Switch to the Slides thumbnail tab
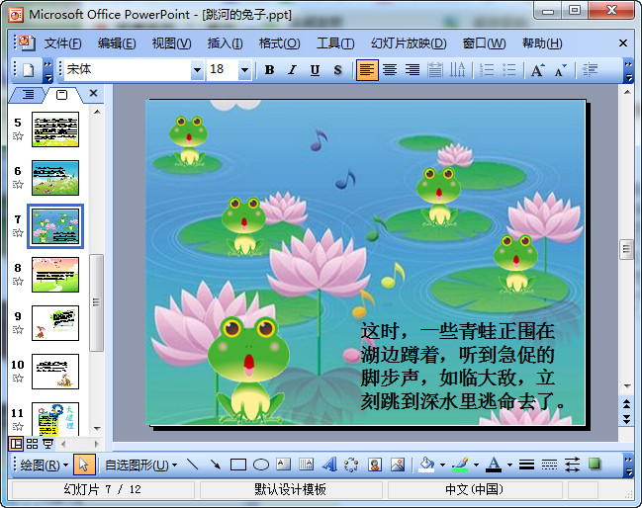 tap(61, 95)
